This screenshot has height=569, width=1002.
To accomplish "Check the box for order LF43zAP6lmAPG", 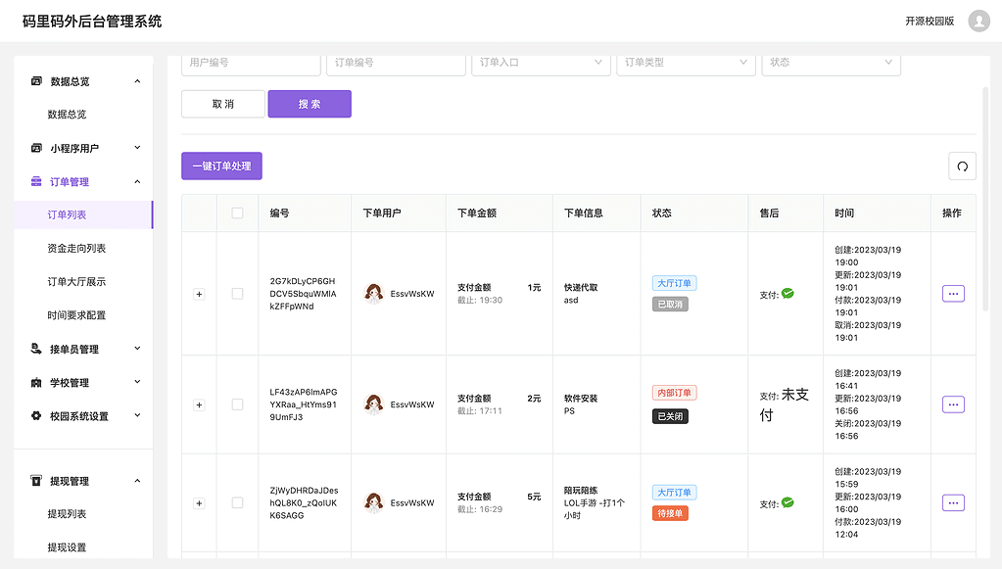I will tap(237, 404).
